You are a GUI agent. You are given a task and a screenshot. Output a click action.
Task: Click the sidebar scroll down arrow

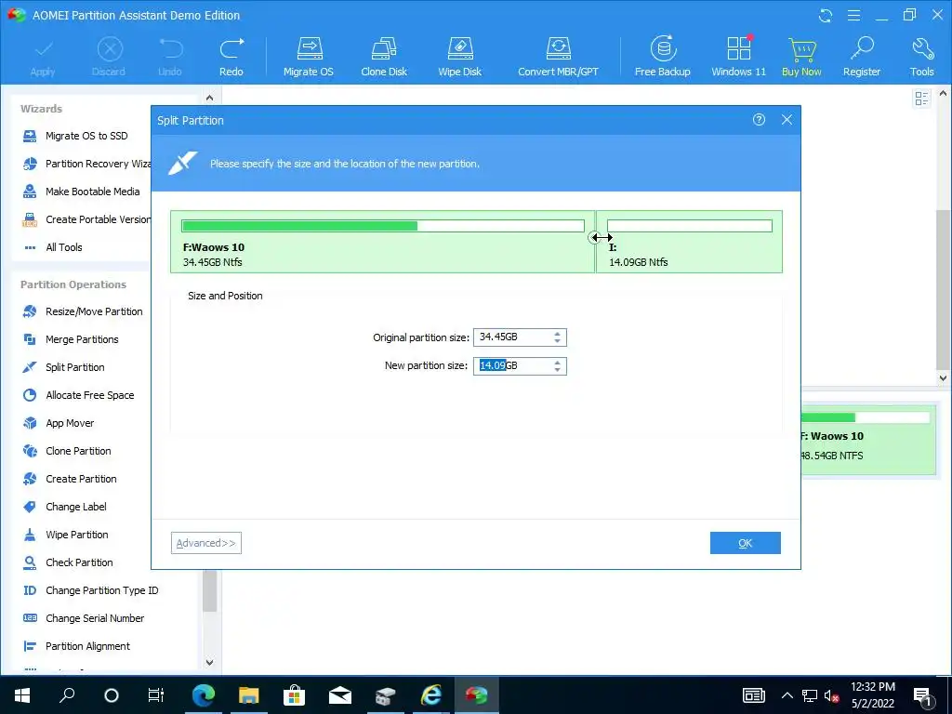(209, 662)
